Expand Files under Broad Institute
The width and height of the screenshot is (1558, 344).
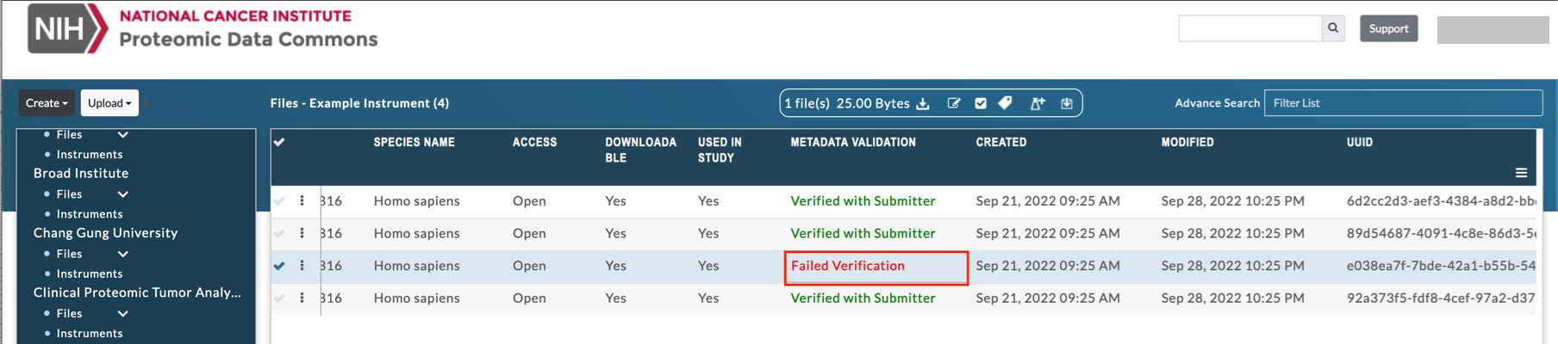pos(123,194)
